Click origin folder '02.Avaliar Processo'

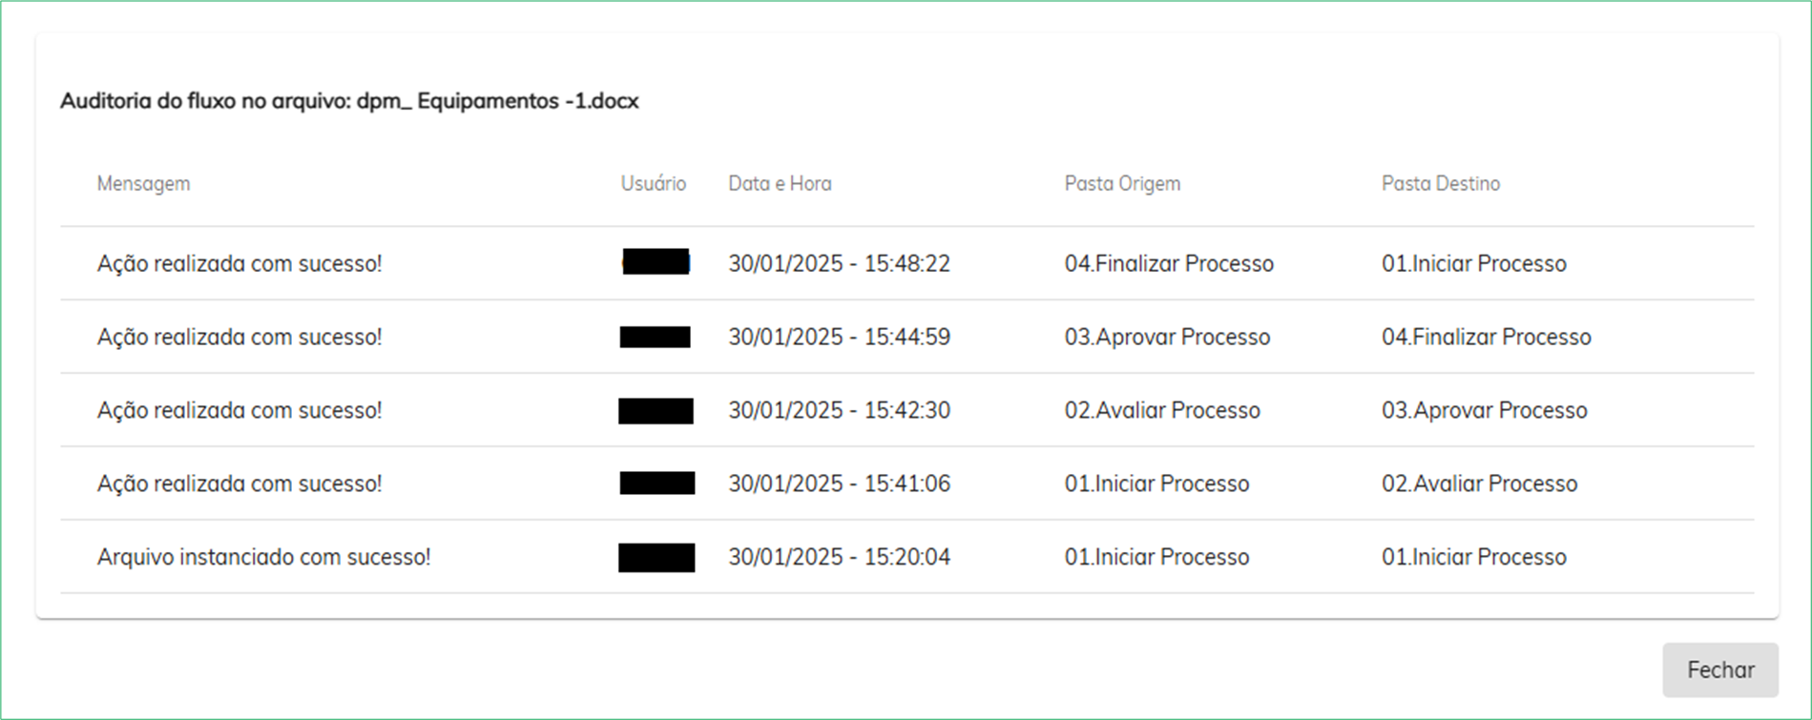pos(1162,410)
